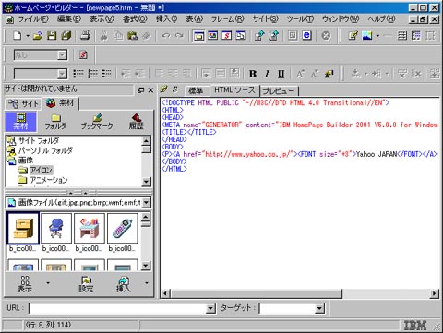Click the red S icon in second toolbar

coord(83,55)
